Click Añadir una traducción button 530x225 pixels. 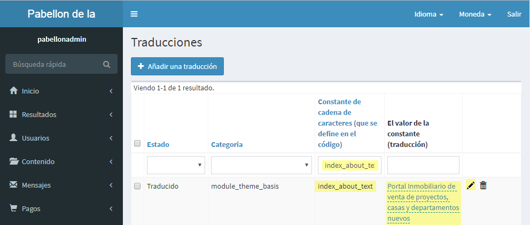(177, 66)
